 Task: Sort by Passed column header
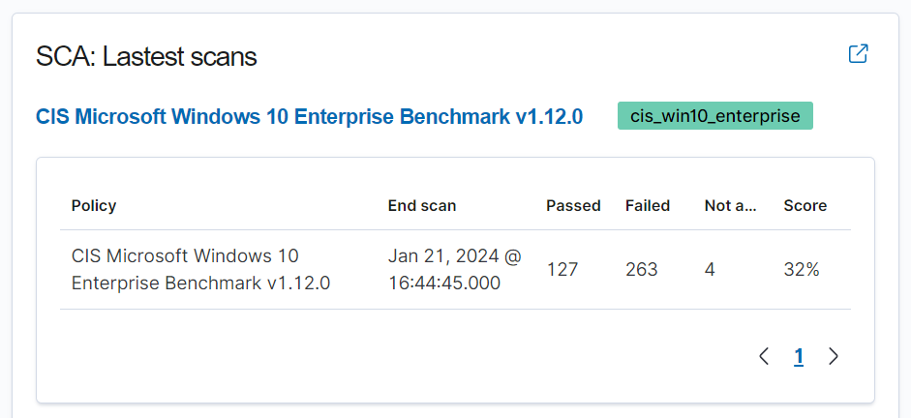tap(573, 205)
